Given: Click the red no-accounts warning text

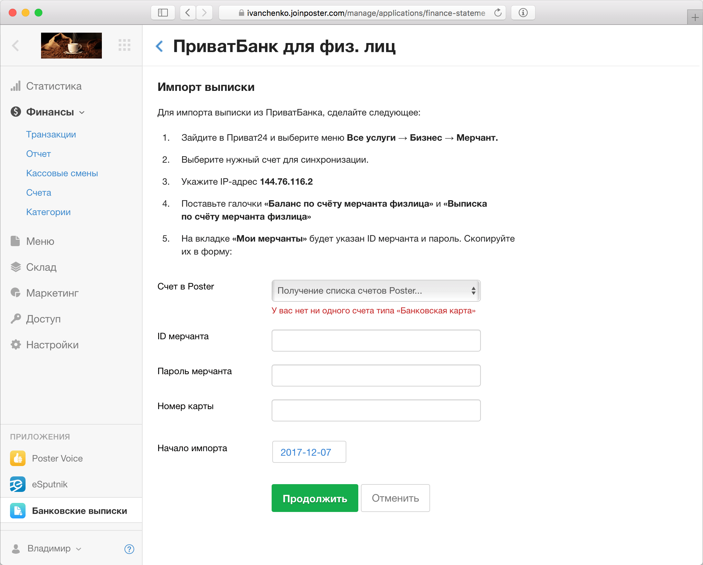Looking at the screenshot, I should 373,310.
